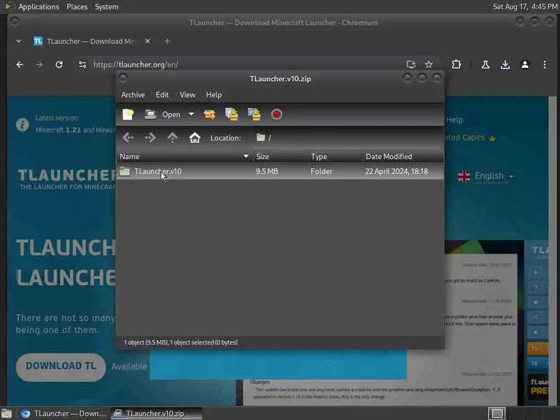Viewport: 560px width, 420px height.
Task: Click workspace switcher in bottom panel
Action: click(497, 413)
